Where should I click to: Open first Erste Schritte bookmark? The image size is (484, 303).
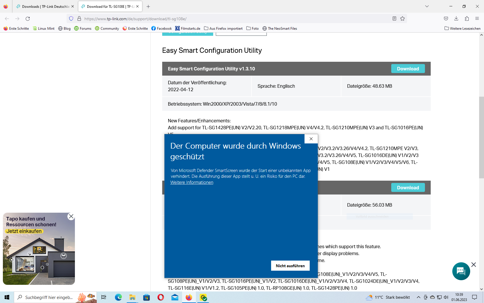click(x=16, y=29)
